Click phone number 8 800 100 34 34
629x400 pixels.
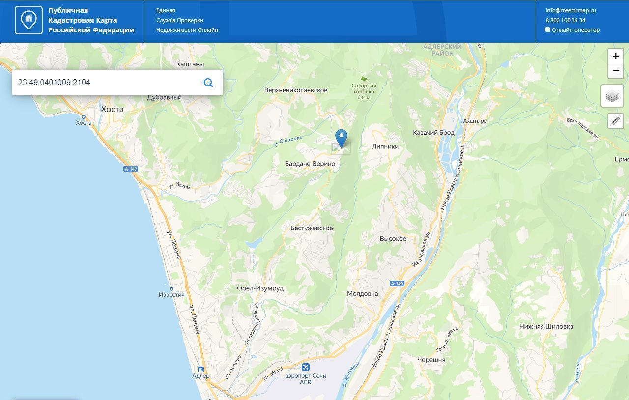[x=566, y=20]
